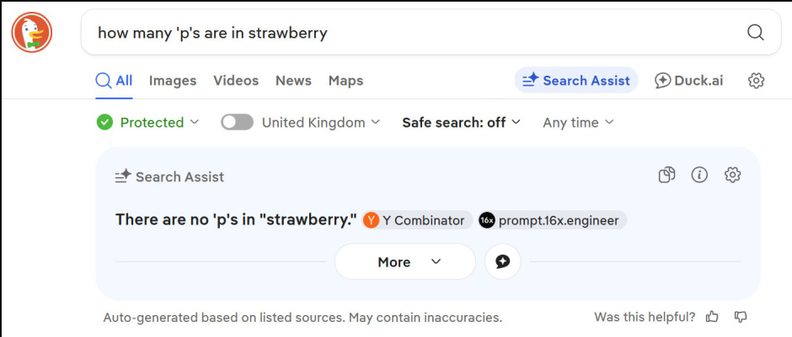Image resolution: width=792 pixels, height=337 pixels.
Task: Open the settings gear beside Duck.ai
Action: click(x=756, y=81)
